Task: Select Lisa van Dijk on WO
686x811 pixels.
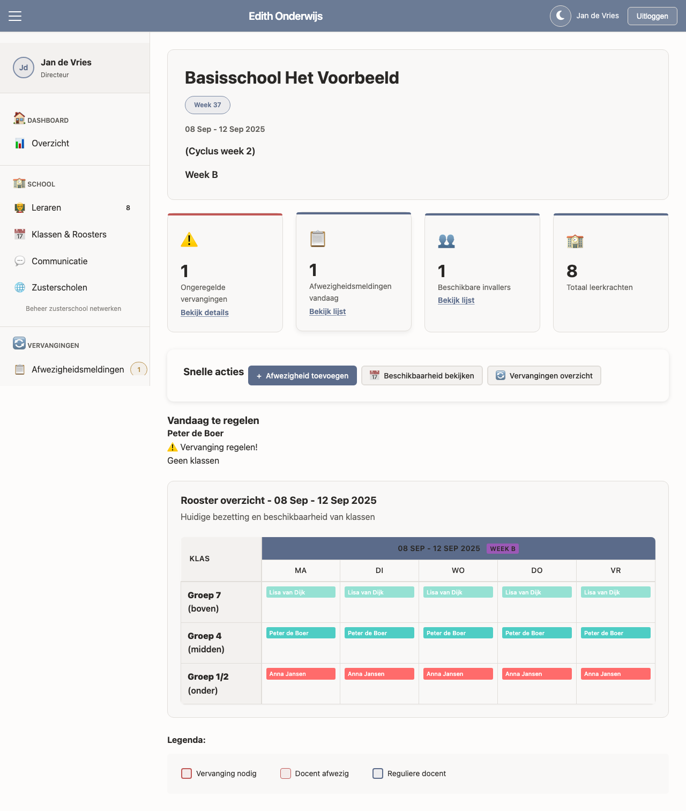Action: (458, 592)
